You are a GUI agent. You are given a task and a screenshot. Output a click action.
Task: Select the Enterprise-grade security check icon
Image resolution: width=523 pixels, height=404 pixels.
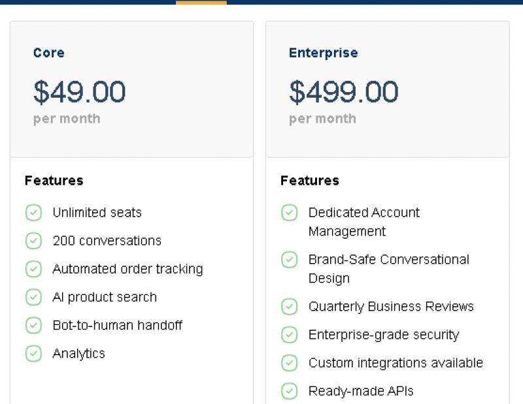[x=289, y=335]
